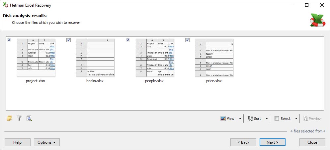Close the window with the title bar X
The height and width of the screenshot is (150, 330).
[x=322, y=5]
